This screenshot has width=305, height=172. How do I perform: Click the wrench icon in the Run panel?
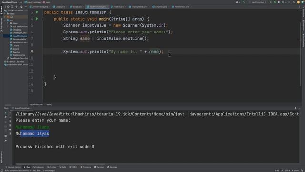pos(5,117)
